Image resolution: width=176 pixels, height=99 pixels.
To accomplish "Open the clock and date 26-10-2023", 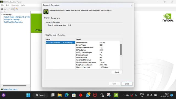I will [x=164, y=95].
